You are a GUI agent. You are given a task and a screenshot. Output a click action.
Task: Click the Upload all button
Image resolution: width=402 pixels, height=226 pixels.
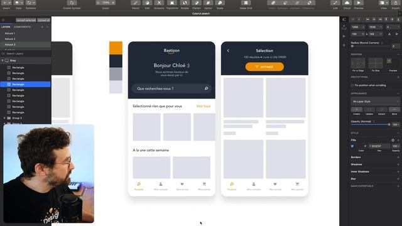pos(43,20)
